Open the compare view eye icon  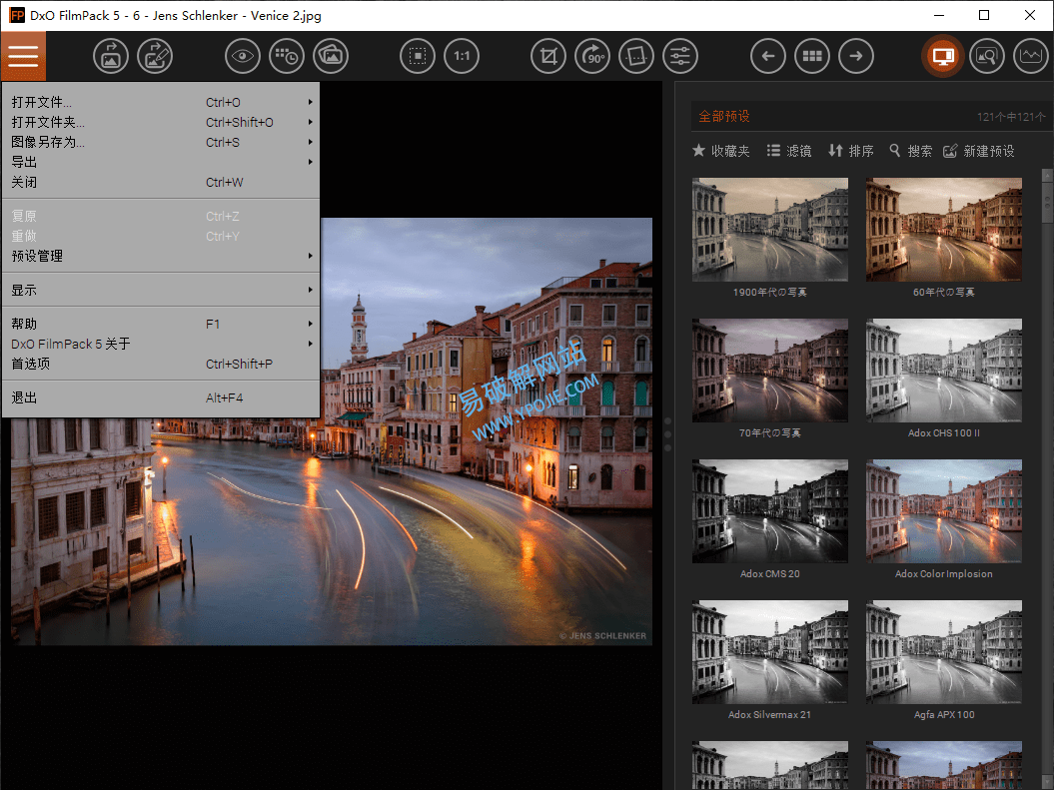click(242, 56)
